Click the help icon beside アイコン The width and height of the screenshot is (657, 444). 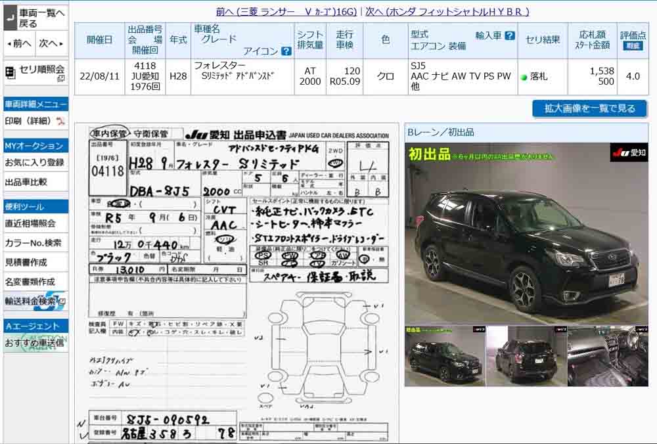286,51
